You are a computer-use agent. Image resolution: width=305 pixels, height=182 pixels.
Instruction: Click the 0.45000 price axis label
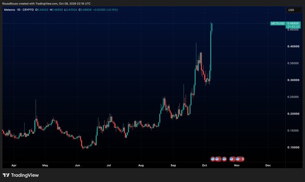pos(293,30)
